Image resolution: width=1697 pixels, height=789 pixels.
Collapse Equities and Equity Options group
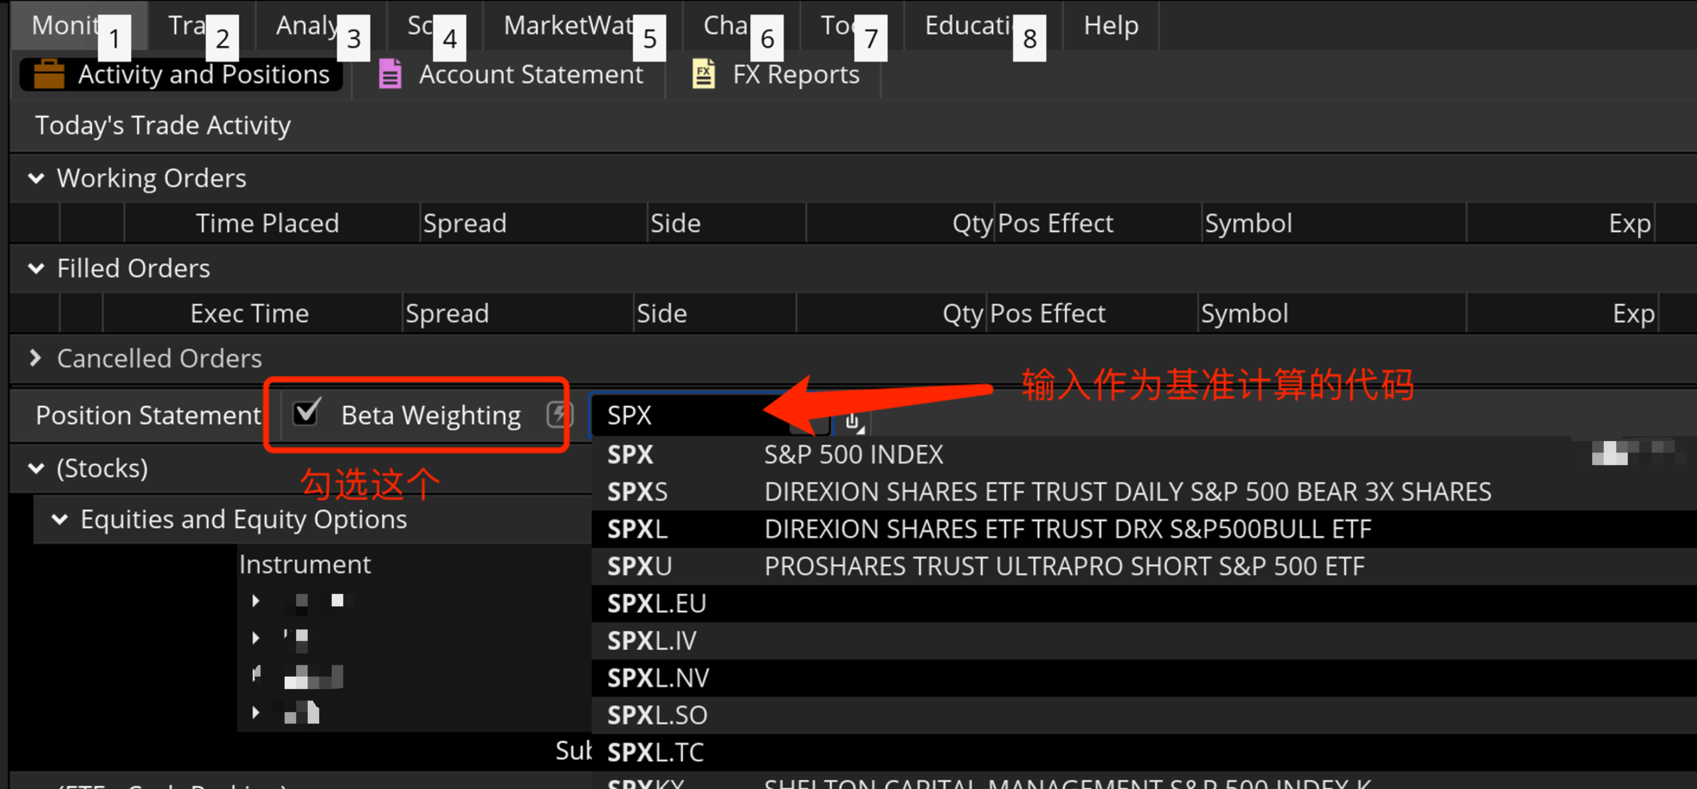point(60,519)
